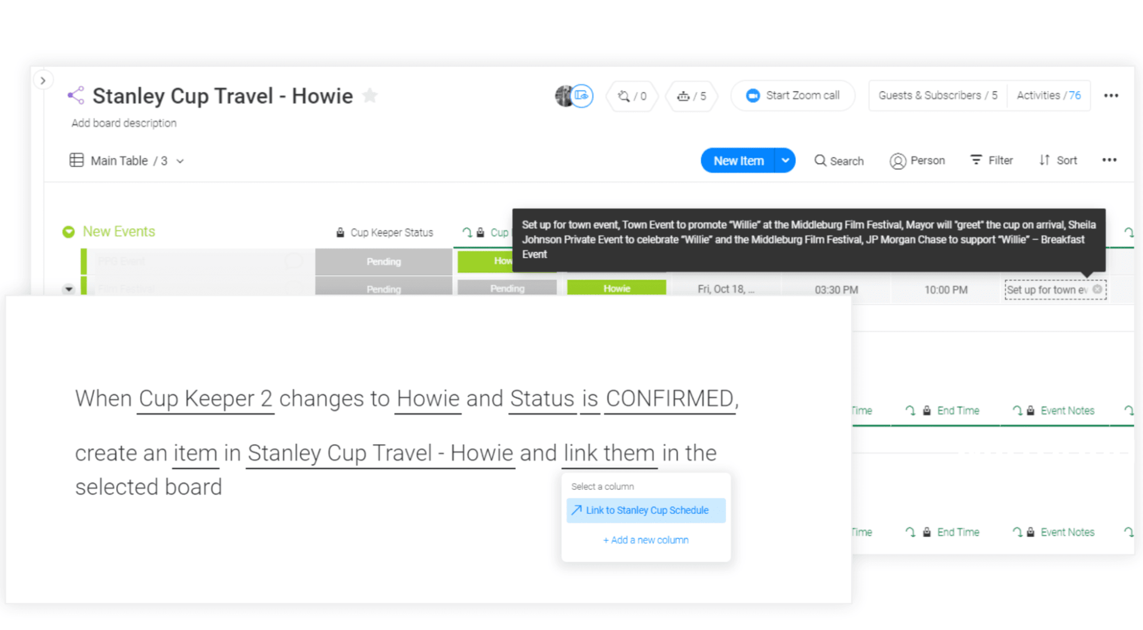Click the Pending status cell in first row
The height and width of the screenshot is (630, 1143).
(383, 261)
